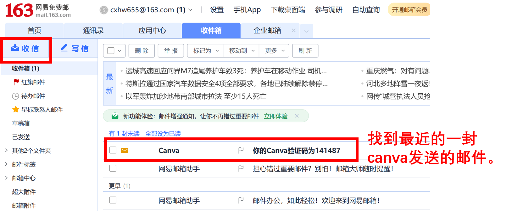The width and height of the screenshot is (512, 211).
Task: Open news headline 重庆燃气
Action: [x=398, y=71]
